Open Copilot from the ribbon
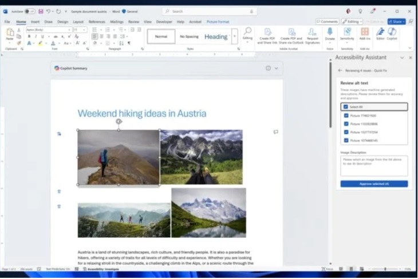This screenshot has height=279, width=418. click(x=392, y=34)
